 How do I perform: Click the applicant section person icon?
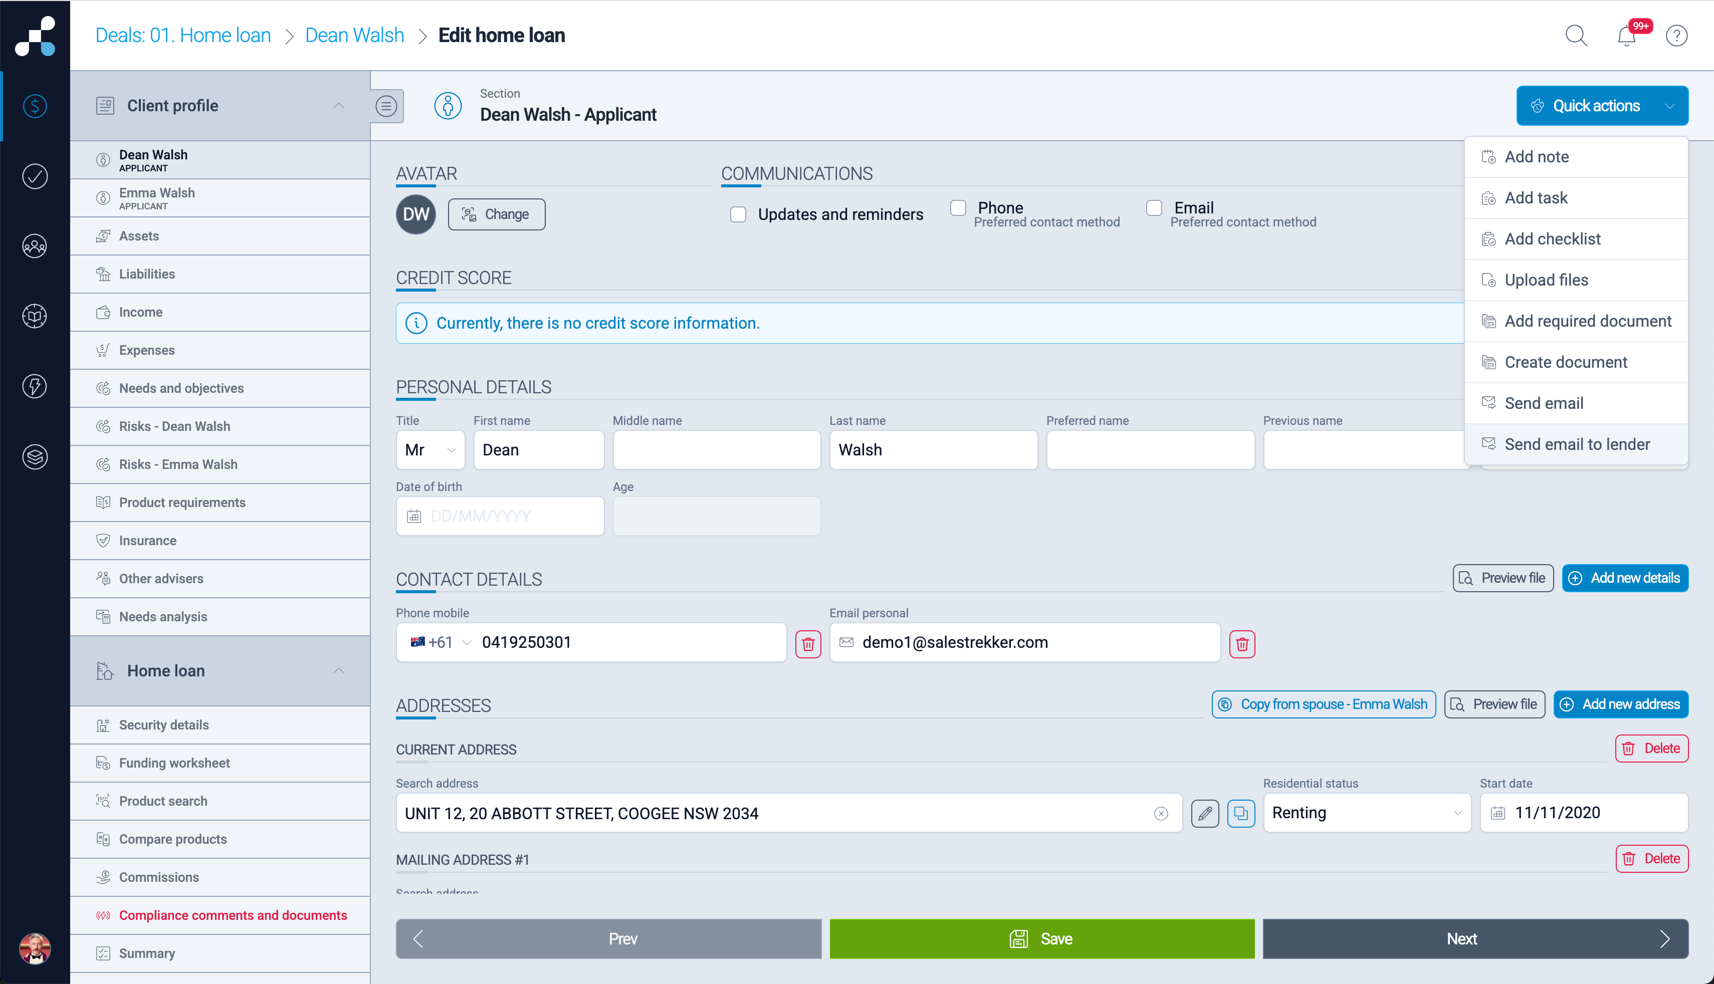pos(448,106)
